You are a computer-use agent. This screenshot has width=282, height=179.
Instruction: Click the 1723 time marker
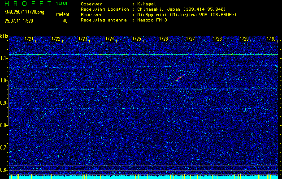click(83, 39)
